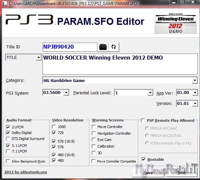Click the reload arrows icon beside Title ID
This screenshot has height=180, width=200.
(x=114, y=47)
